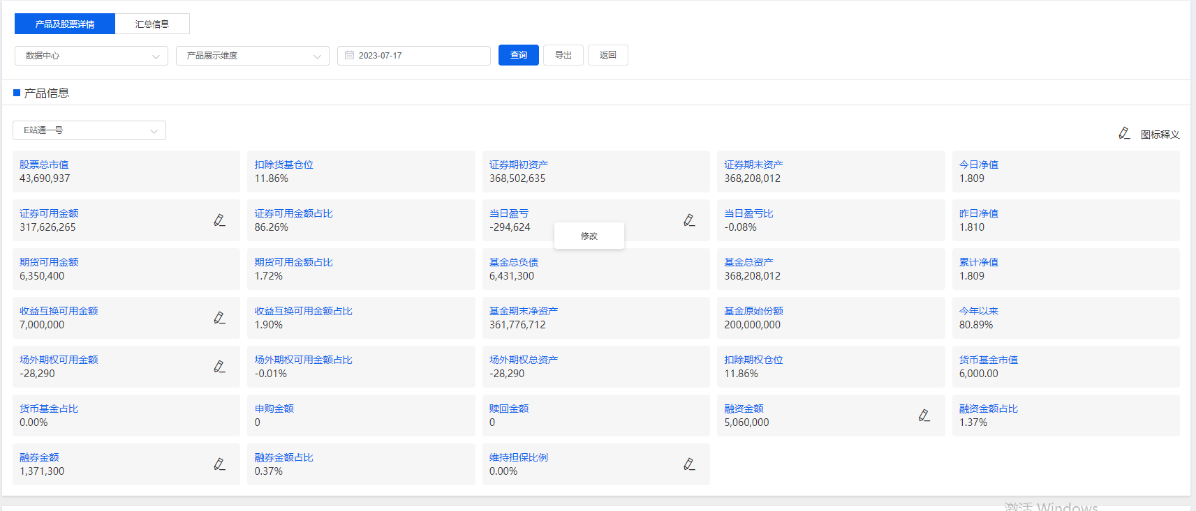Click the 赎回金额 label
This screenshot has height=511, width=1196.
509,409
